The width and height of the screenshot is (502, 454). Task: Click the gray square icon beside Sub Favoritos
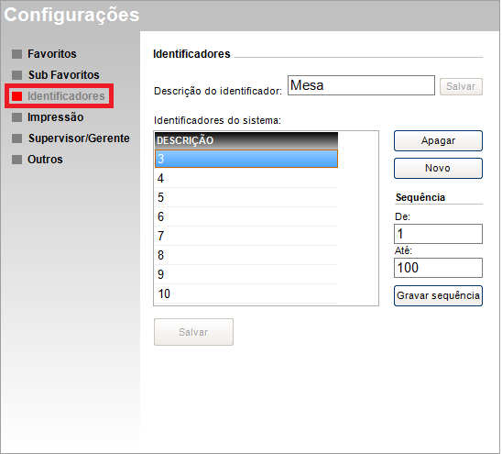[x=17, y=75]
